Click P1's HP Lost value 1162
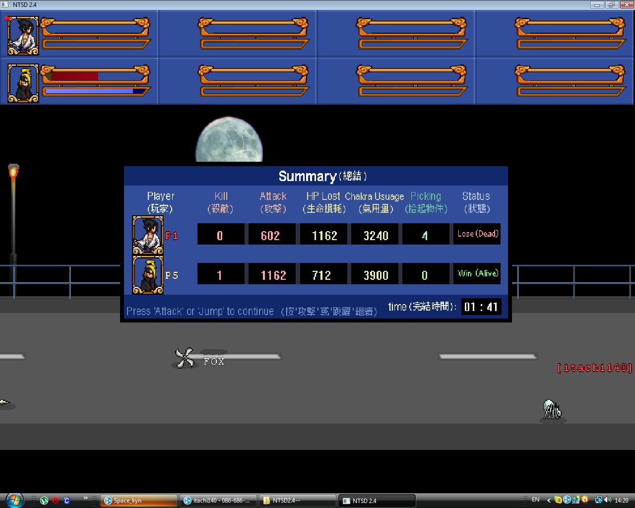The height and width of the screenshot is (508, 635). pos(324,234)
